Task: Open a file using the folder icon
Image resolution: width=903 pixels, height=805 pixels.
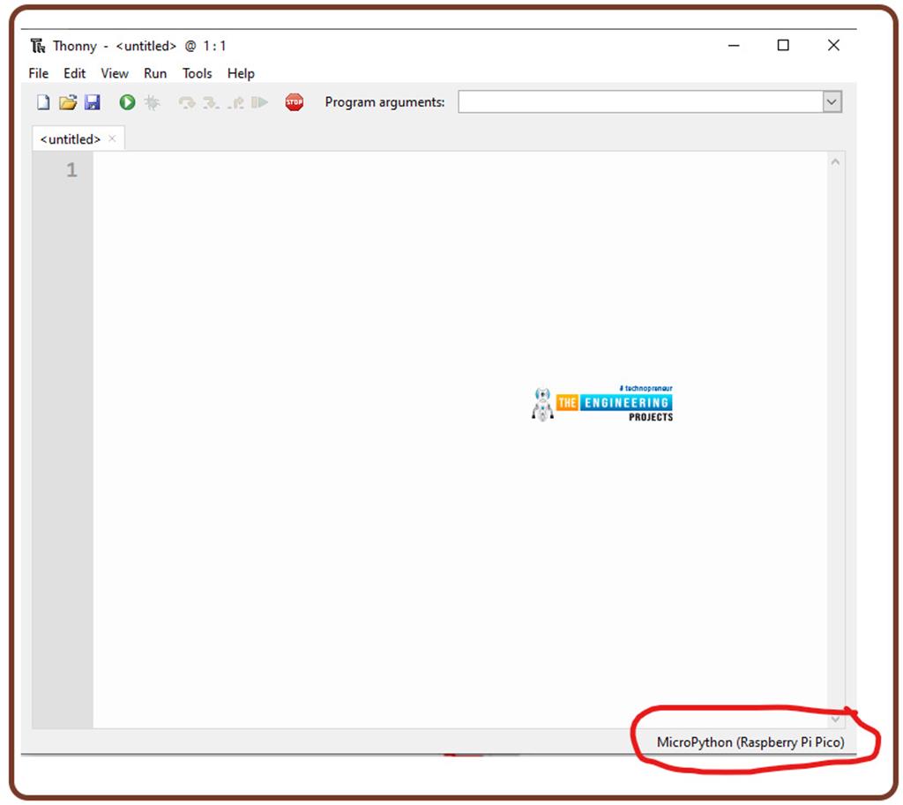Action: click(68, 102)
